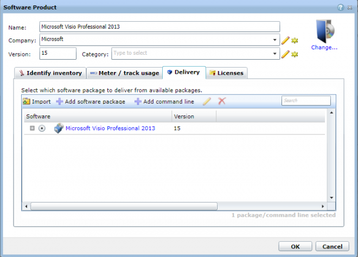Switch to Meter / track usage tab
Screen dimensions: 358x257
124,73
